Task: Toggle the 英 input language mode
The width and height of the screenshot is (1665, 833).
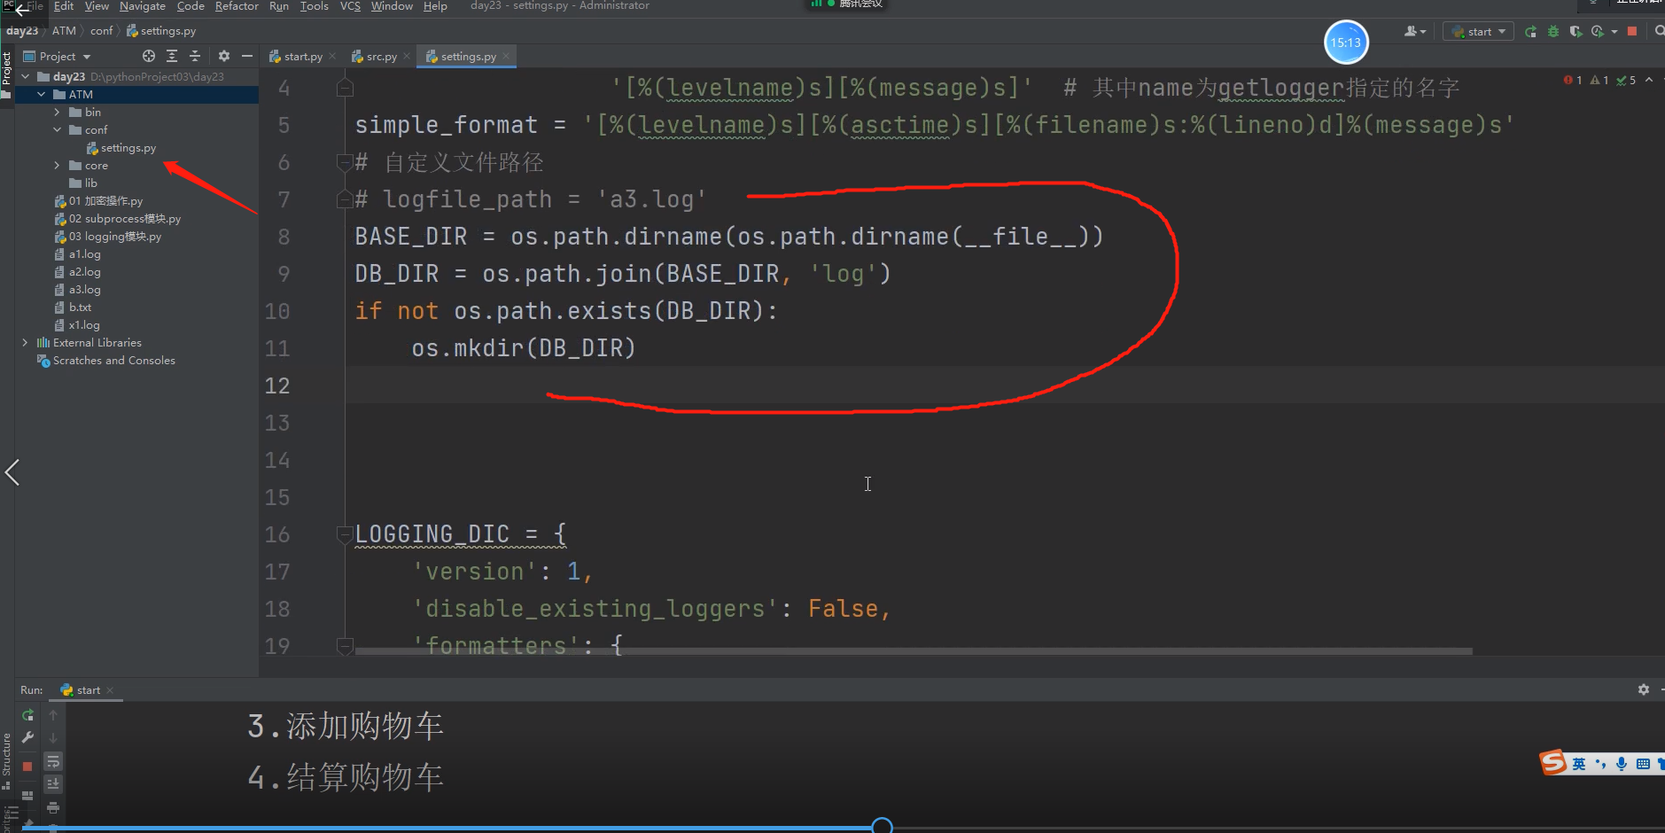Action: coord(1579,764)
